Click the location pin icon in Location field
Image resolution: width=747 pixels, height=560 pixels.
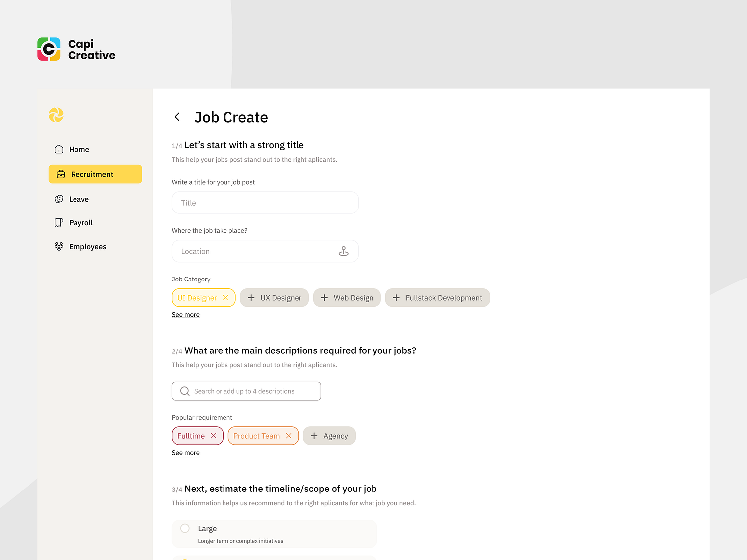[x=344, y=251]
